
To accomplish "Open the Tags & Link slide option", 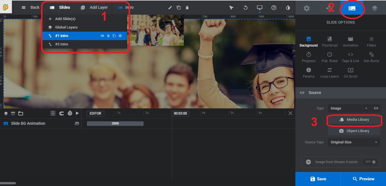I will point(351,57).
